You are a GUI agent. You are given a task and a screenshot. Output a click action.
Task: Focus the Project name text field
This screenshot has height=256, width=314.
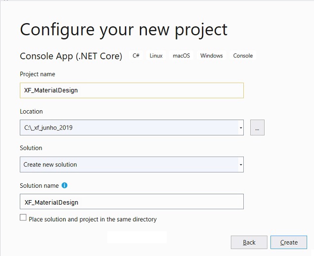[132, 90]
